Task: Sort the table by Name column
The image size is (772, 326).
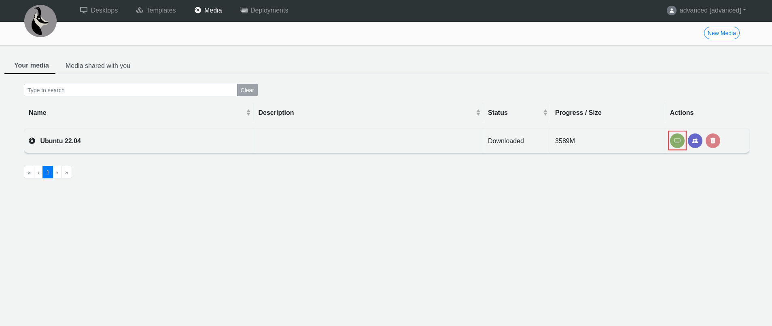Action: [x=248, y=112]
